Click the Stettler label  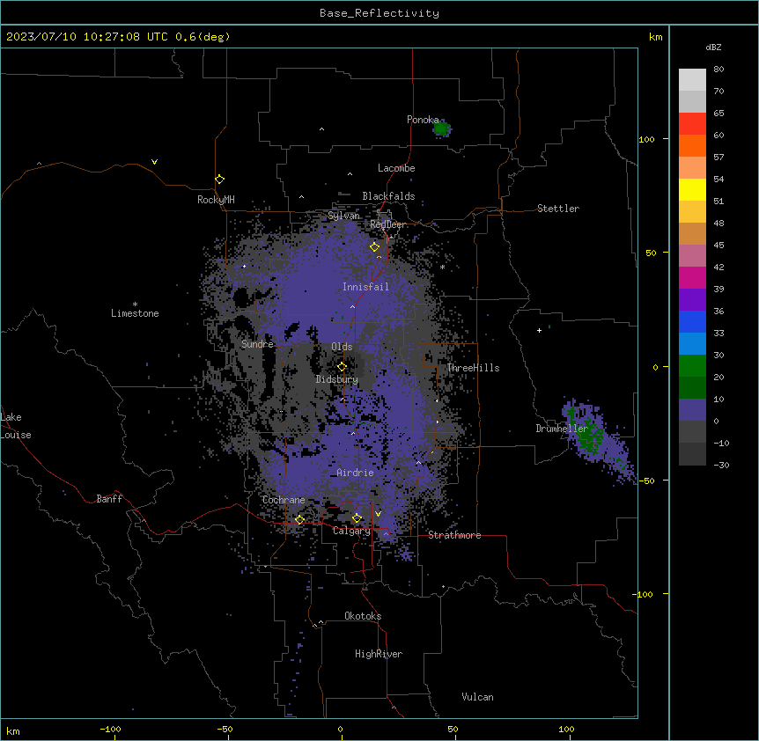click(x=558, y=209)
